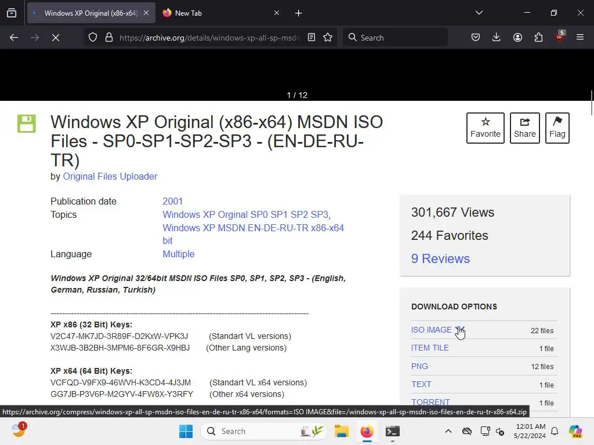Image resolution: width=594 pixels, height=445 pixels.
Task: Click the 301,667 Views text
Action: pyautogui.click(x=452, y=212)
